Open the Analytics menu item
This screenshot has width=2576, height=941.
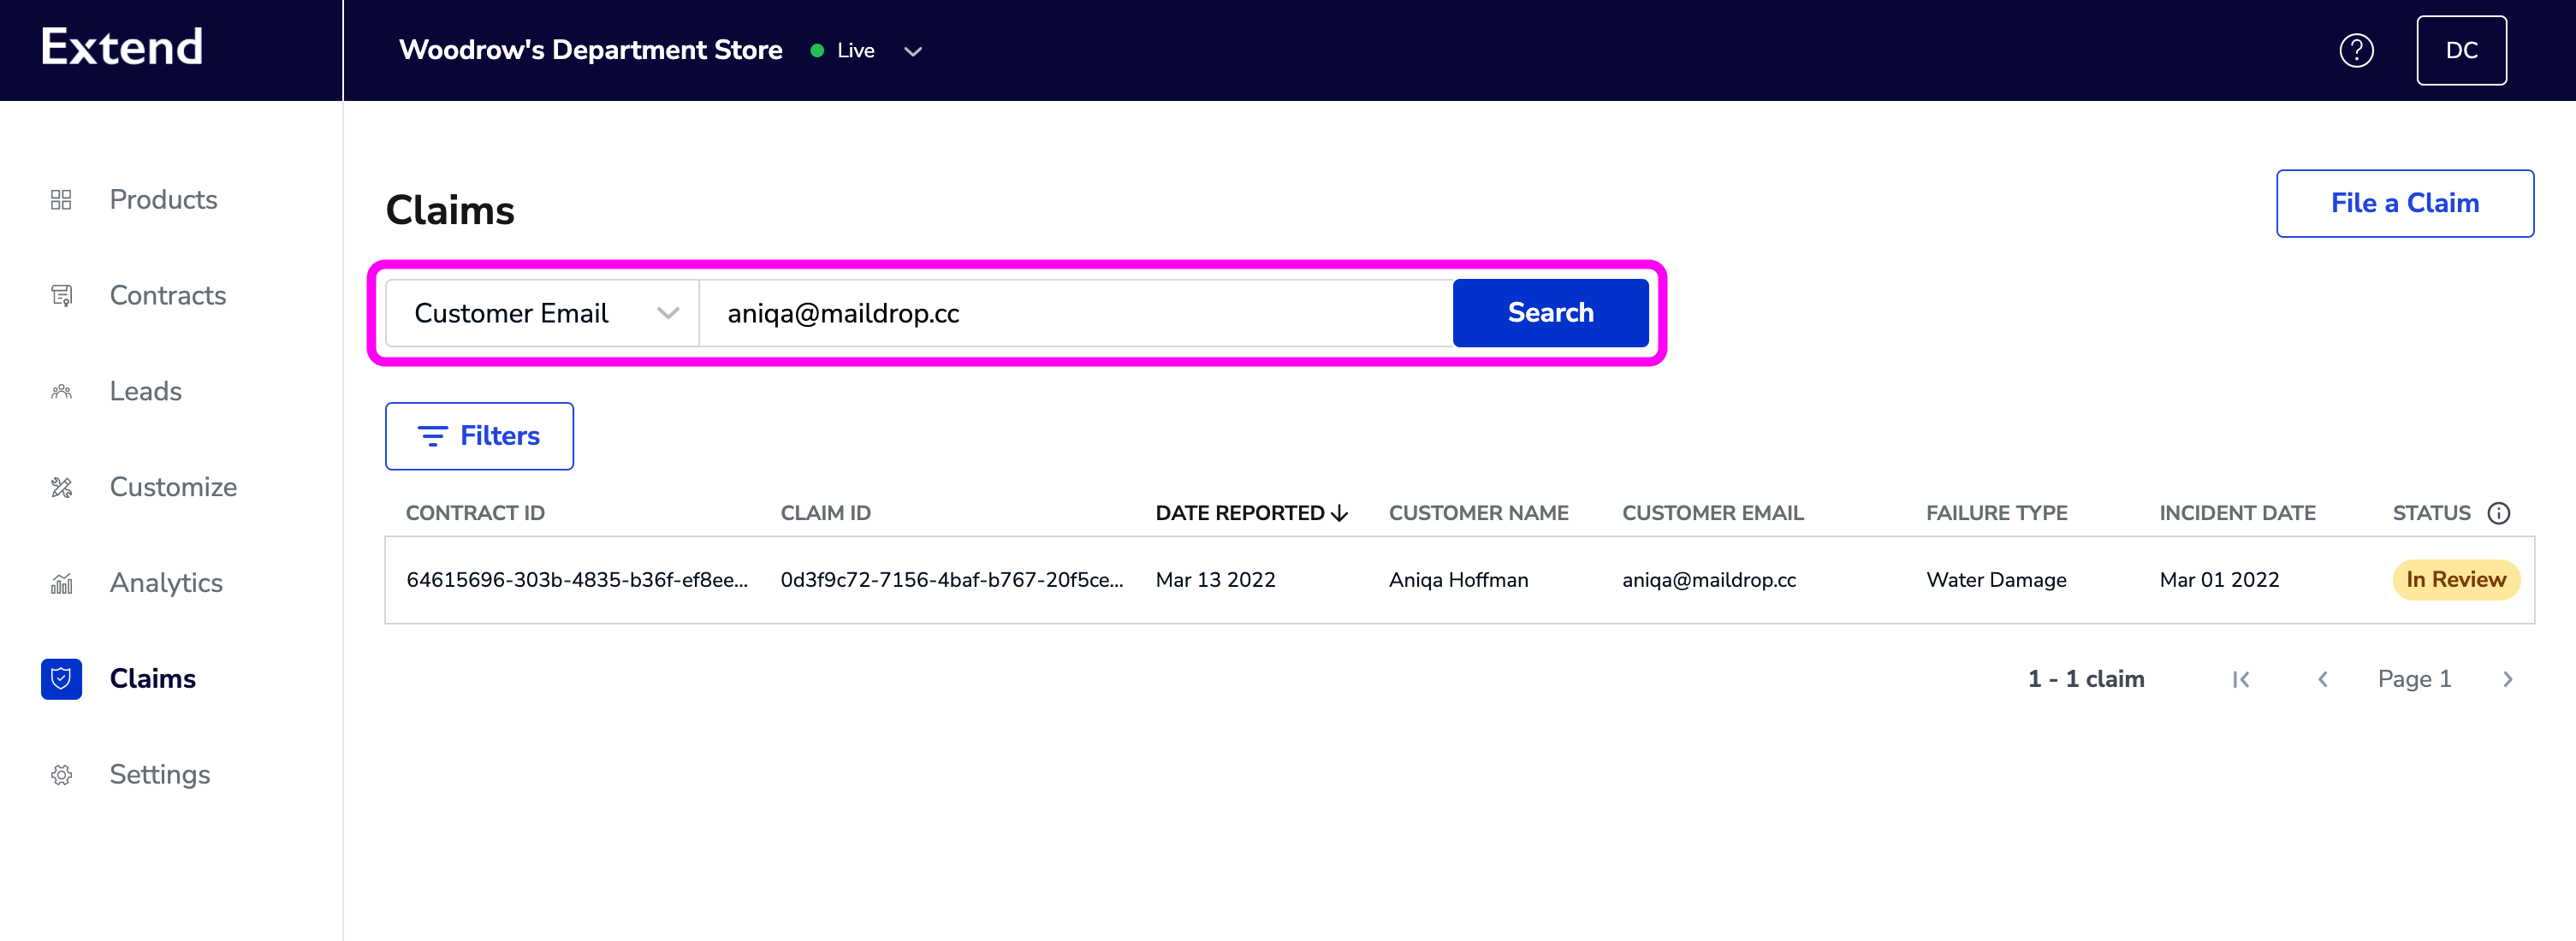tap(166, 583)
